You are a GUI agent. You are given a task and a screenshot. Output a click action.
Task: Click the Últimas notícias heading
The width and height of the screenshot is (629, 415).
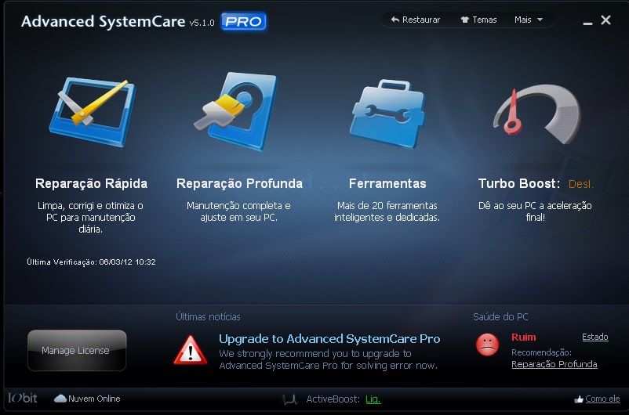coord(208,317)
